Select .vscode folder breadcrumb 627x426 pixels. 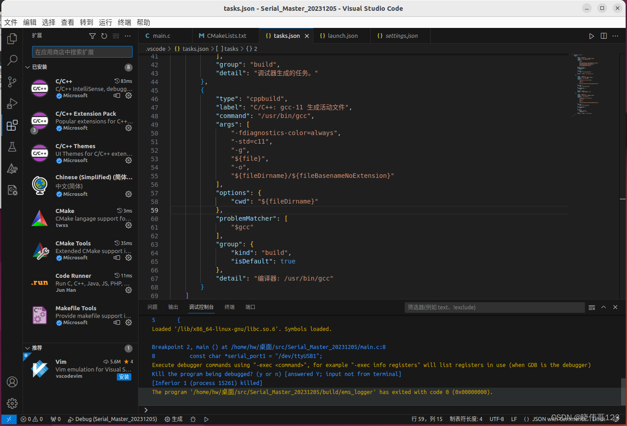pyautogui.click(x=156, y=49)
